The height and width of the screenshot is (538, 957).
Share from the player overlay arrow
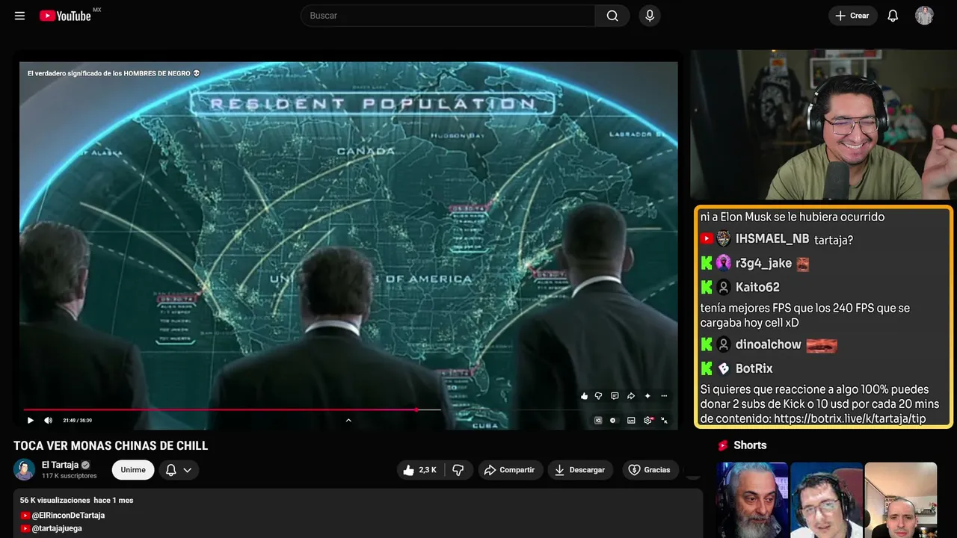click(x=631, y=396)
